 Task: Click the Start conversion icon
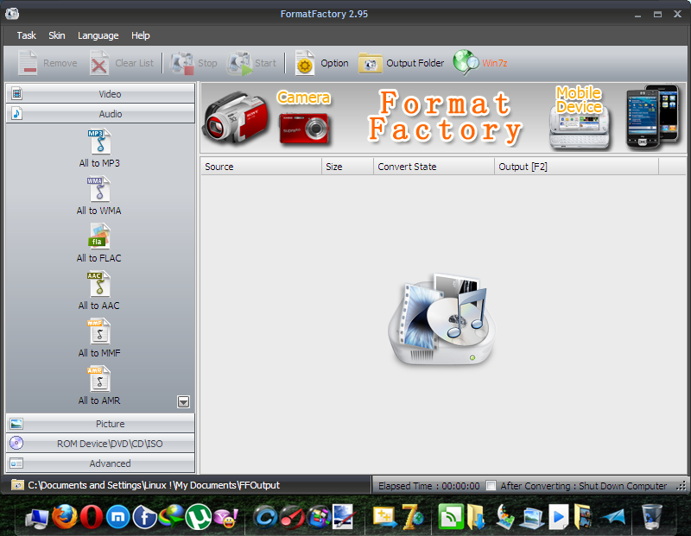click(x=239, y=63)
